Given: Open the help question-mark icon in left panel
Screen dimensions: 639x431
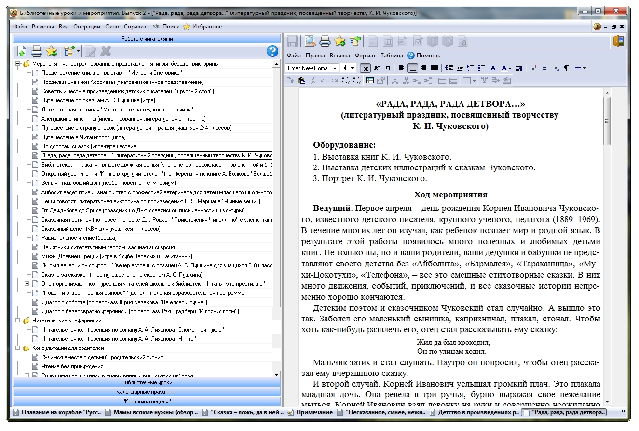Looking at the screenshot, I should 272,51.
